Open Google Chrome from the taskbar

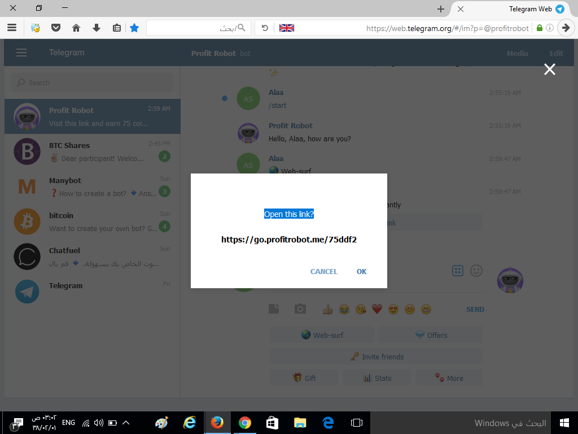245,423
